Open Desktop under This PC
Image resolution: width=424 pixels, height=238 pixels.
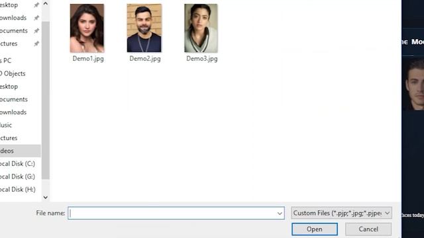(x=9, y=87)
